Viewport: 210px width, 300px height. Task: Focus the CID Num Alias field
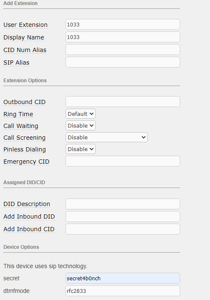[123, 50]
